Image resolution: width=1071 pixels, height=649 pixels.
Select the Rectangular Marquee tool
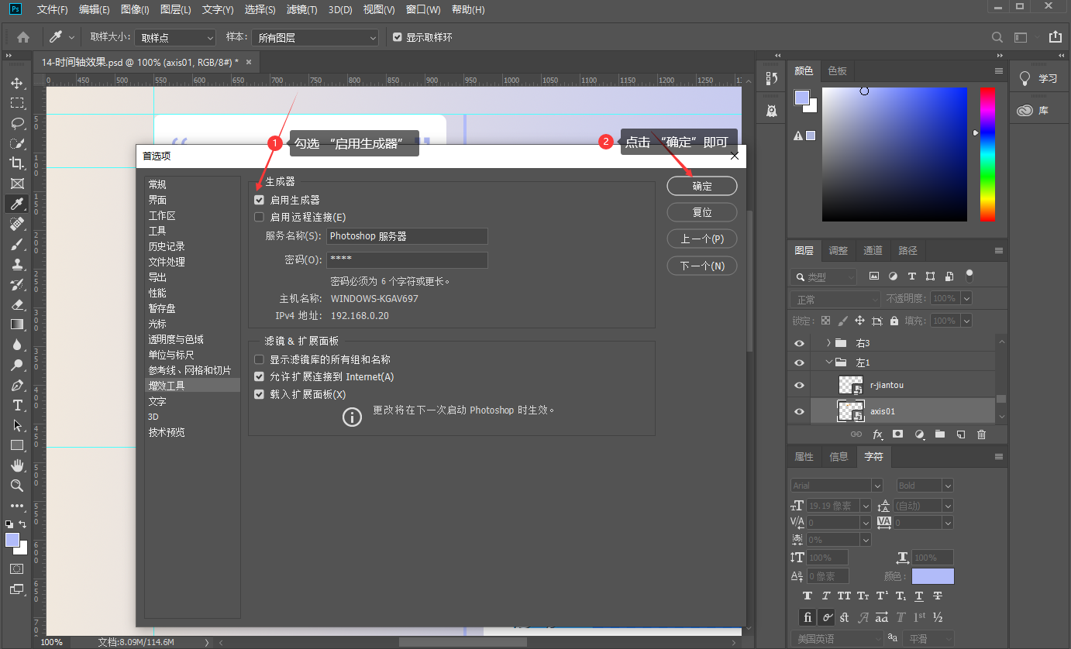point(17,103)
